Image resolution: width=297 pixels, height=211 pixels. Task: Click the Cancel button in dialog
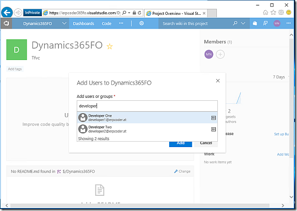[206, 144]
